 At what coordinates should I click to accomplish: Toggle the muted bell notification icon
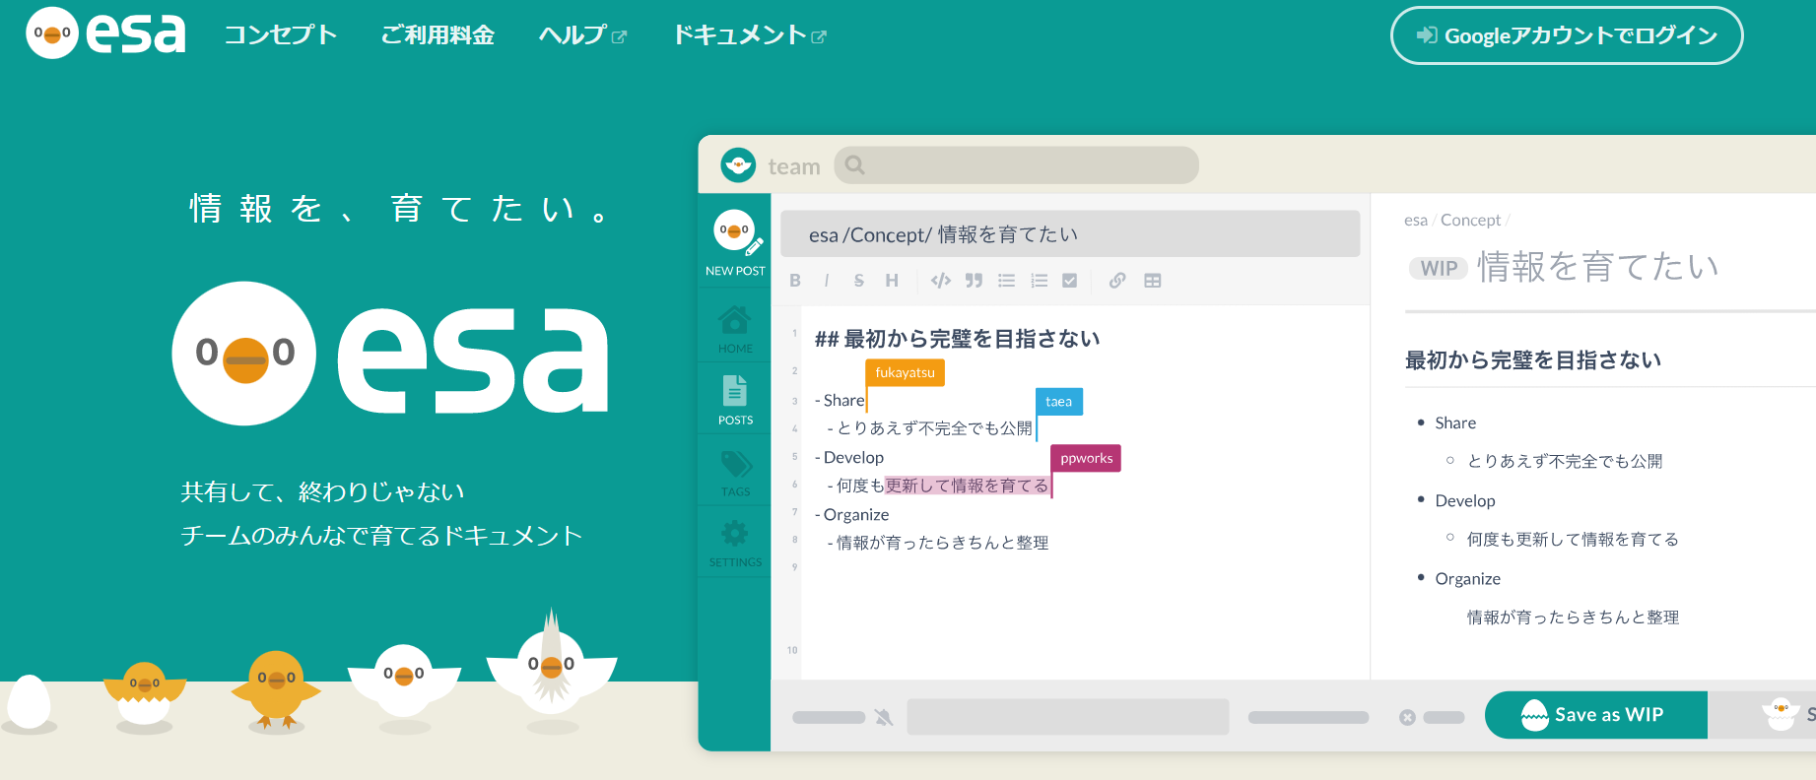884,717
